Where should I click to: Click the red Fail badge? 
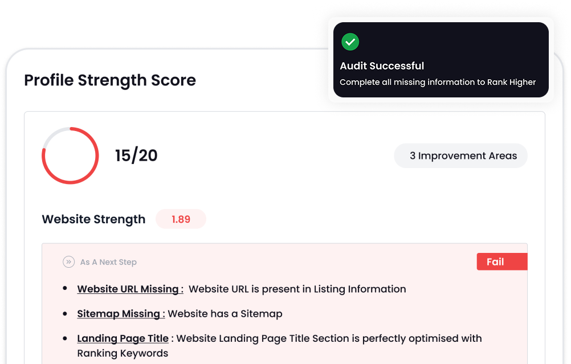coord(501,262)
